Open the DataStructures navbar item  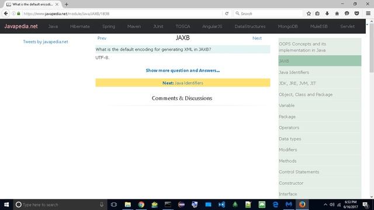250,26
